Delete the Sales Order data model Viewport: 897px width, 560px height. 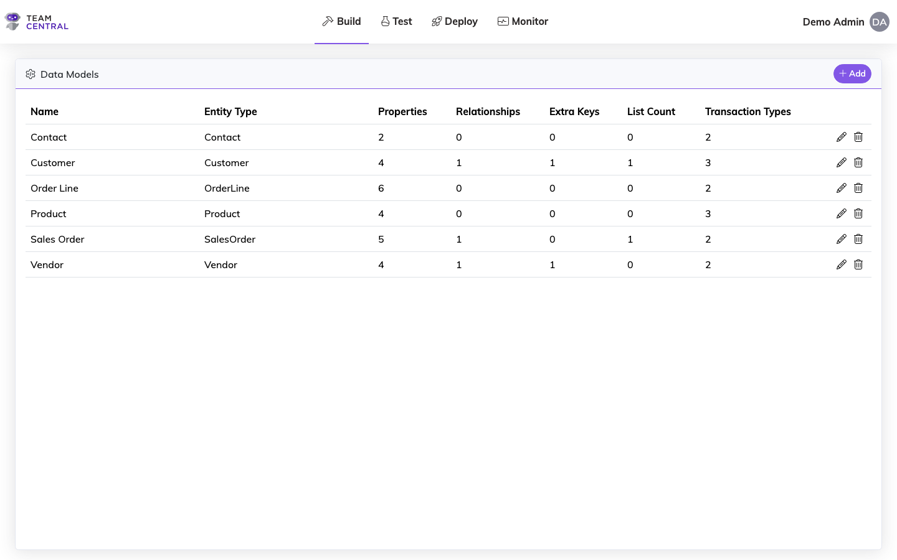(x=858, y=239)
